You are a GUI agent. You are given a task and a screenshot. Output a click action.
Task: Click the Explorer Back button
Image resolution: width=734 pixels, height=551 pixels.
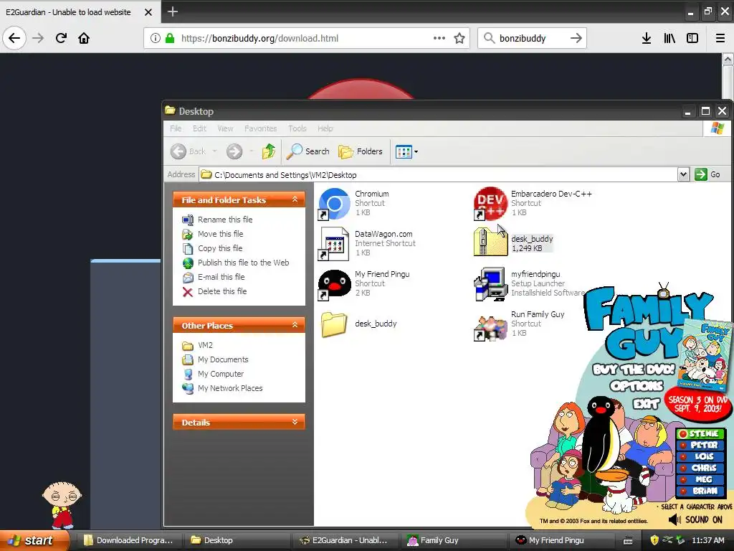(189, 151)
